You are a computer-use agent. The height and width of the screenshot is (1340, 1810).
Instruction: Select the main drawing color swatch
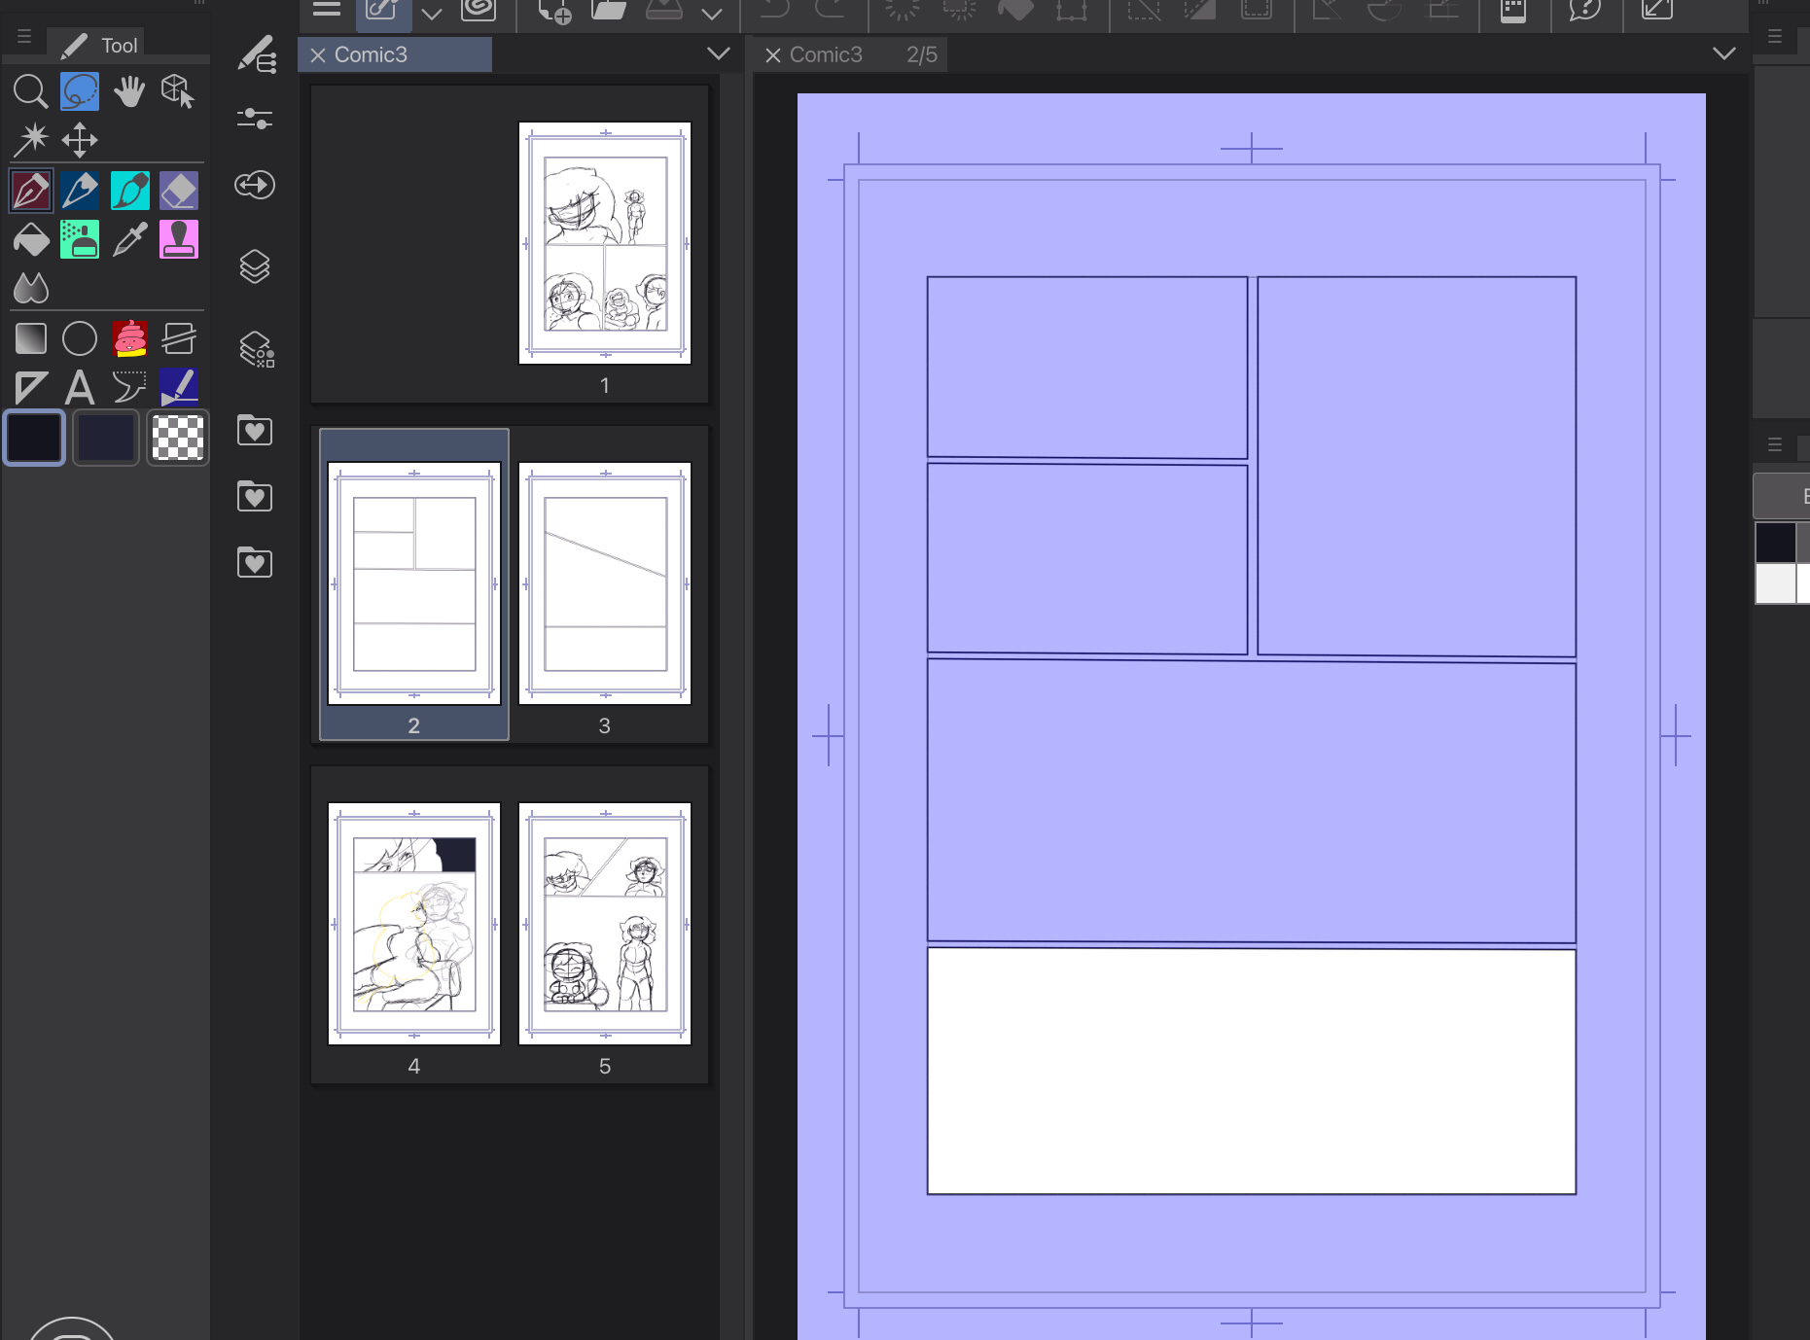coord(35,438)
